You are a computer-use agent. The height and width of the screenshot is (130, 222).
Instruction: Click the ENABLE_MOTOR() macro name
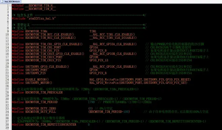click(37, 80)
